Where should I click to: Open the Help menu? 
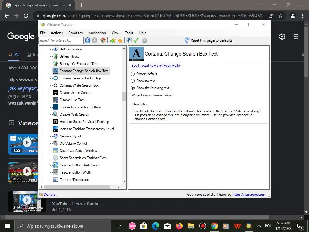[x=142, y=33]
